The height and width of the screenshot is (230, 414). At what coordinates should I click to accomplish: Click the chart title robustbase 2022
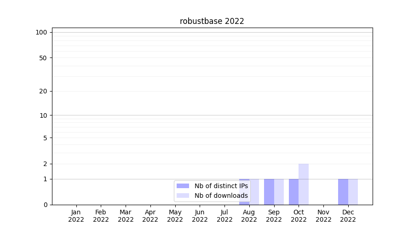tap(212, 21)
